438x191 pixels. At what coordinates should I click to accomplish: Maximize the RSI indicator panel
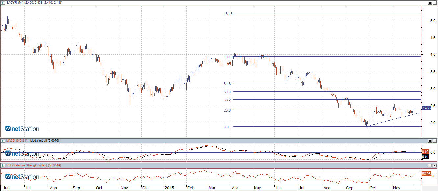(430, 165)
